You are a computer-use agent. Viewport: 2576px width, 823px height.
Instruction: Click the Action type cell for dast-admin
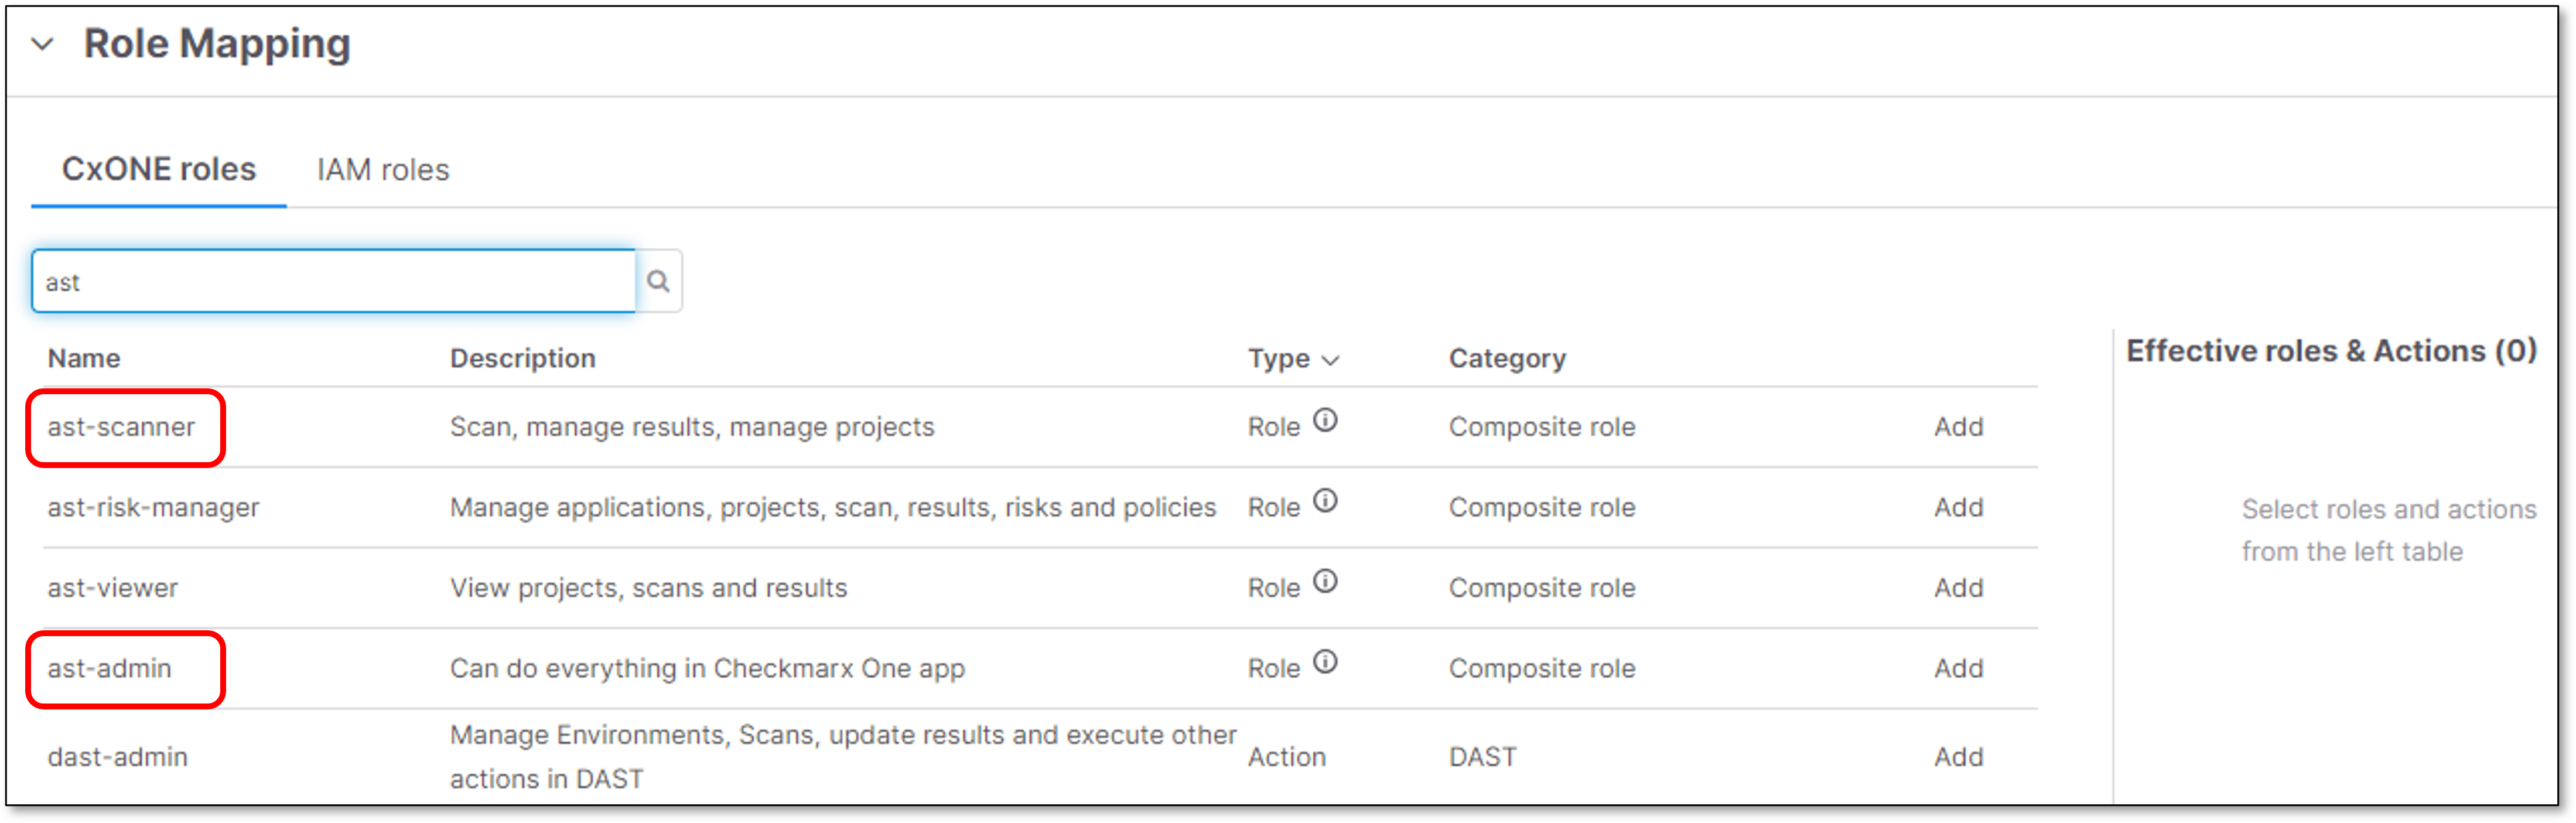(x=1286, y=757)
